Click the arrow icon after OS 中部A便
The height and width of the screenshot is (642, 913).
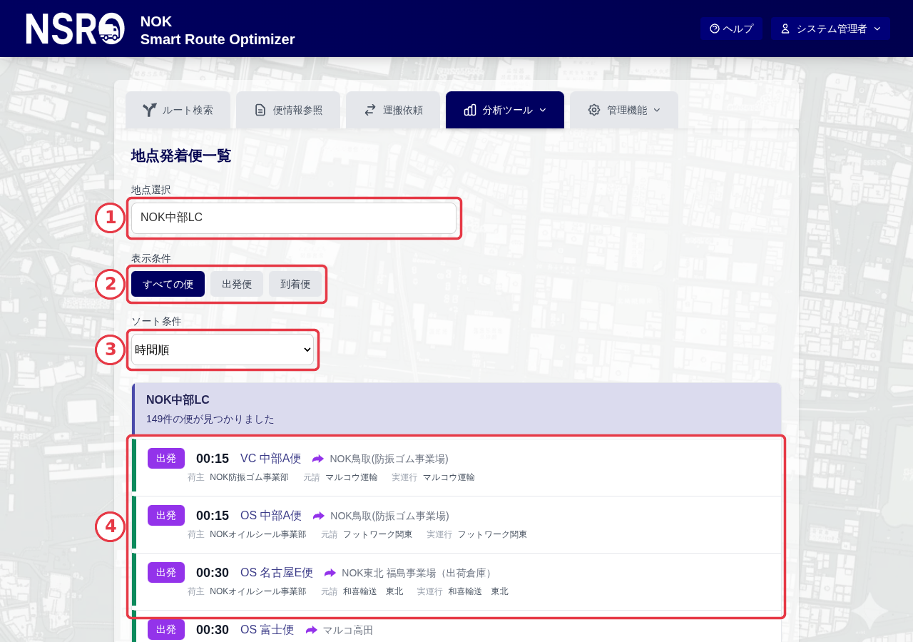pyautogui.click(x=319, y=516)
